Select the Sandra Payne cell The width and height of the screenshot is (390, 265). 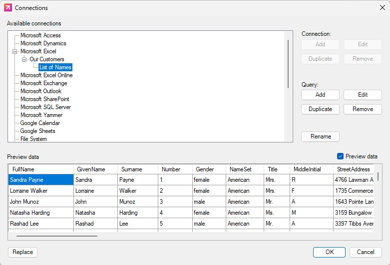(x=41, y=180)
